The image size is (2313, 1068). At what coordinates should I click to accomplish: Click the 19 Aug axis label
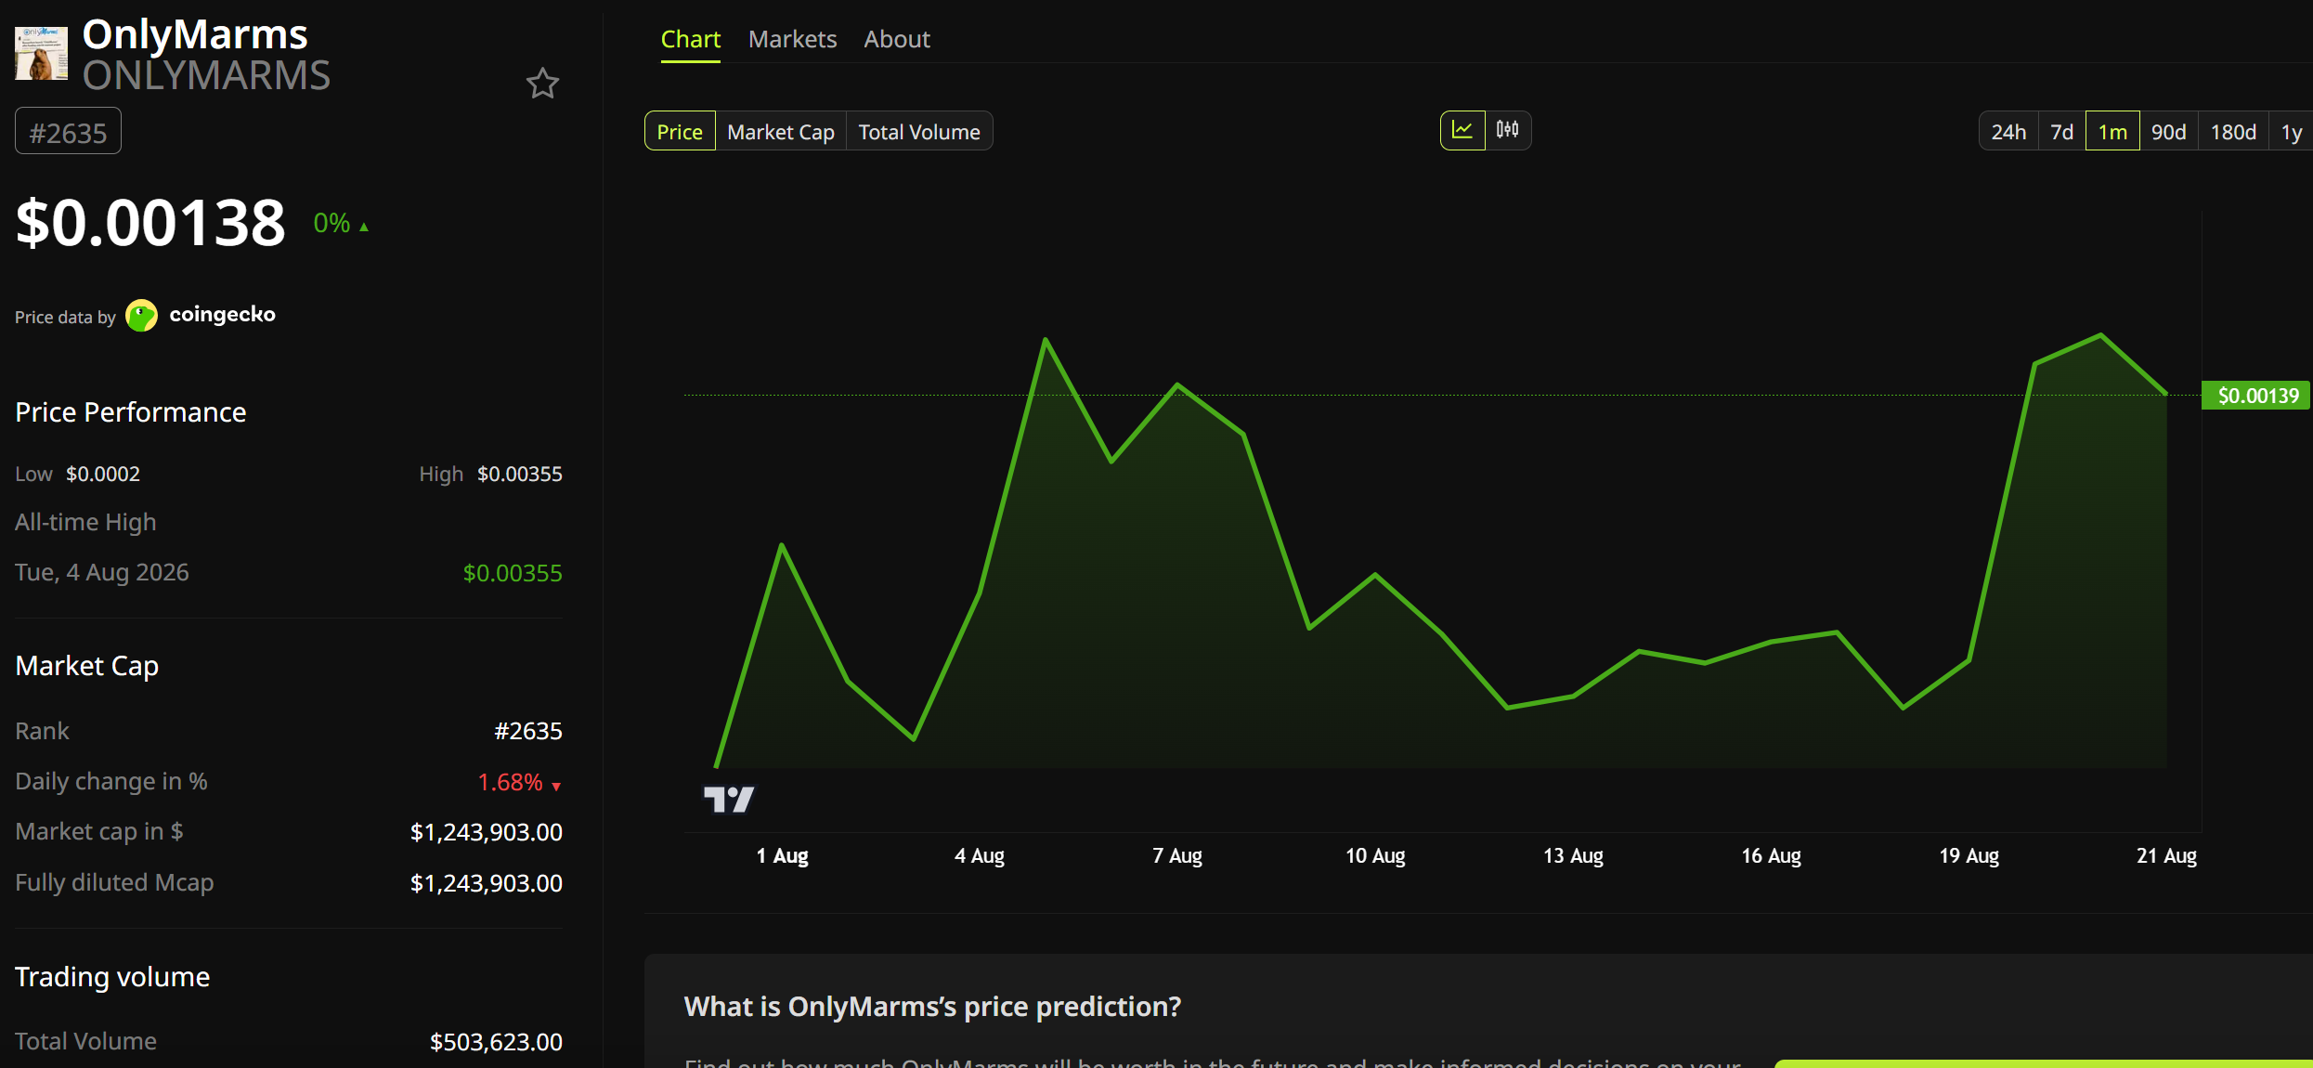tap(1969, 856)
